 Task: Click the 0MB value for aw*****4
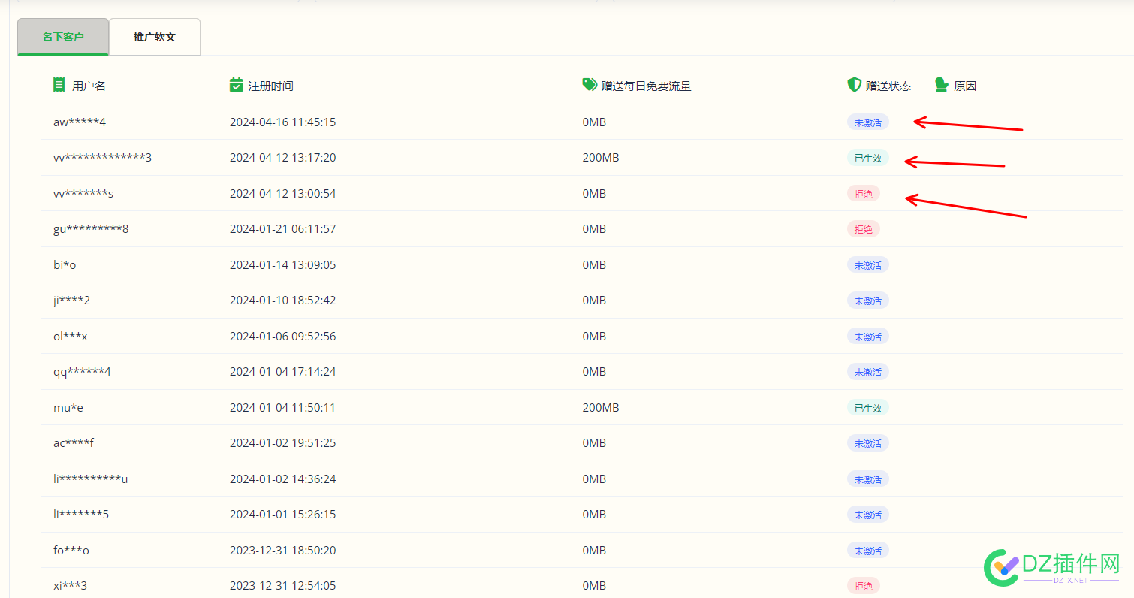click(594, 122)
